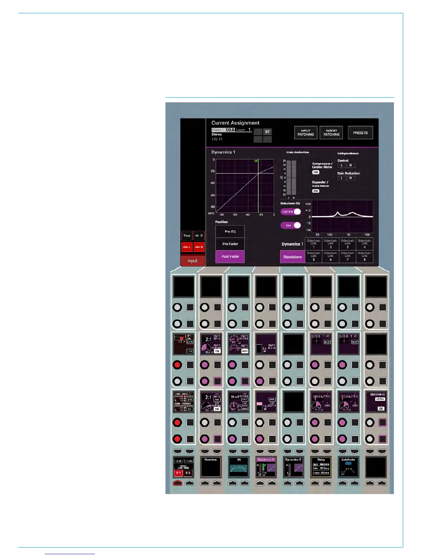Set dynamics position to Pre Fader

pyautogui.click(x=230, y=244)
